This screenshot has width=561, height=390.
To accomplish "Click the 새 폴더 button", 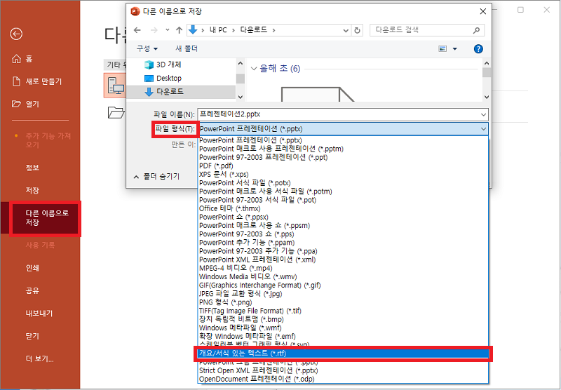I will click(x=187, y=48).
